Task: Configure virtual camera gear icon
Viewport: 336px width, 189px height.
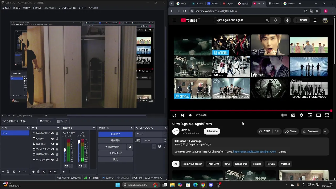Action: coord(130,147)
